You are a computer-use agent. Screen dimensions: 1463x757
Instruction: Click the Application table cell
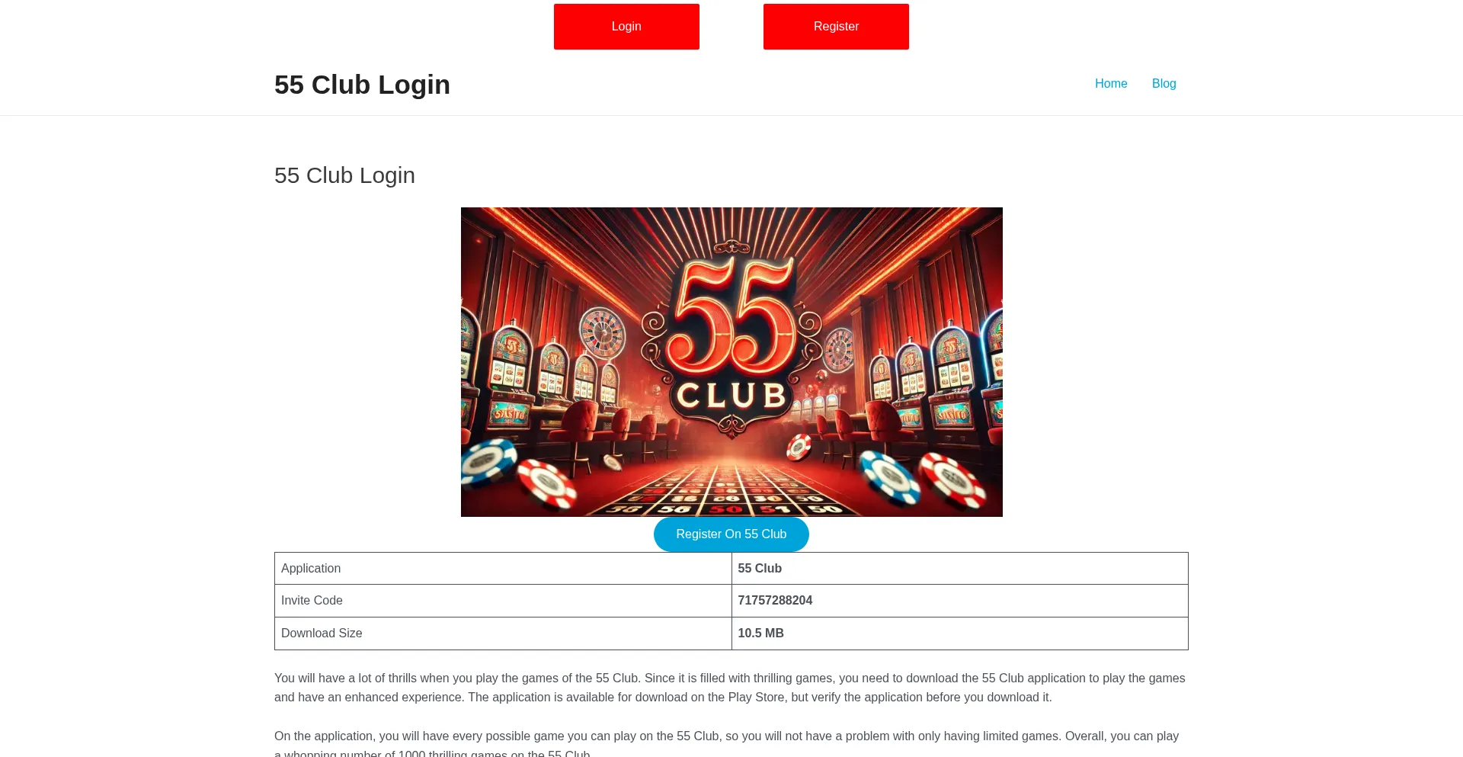click(x=503, y=569)
